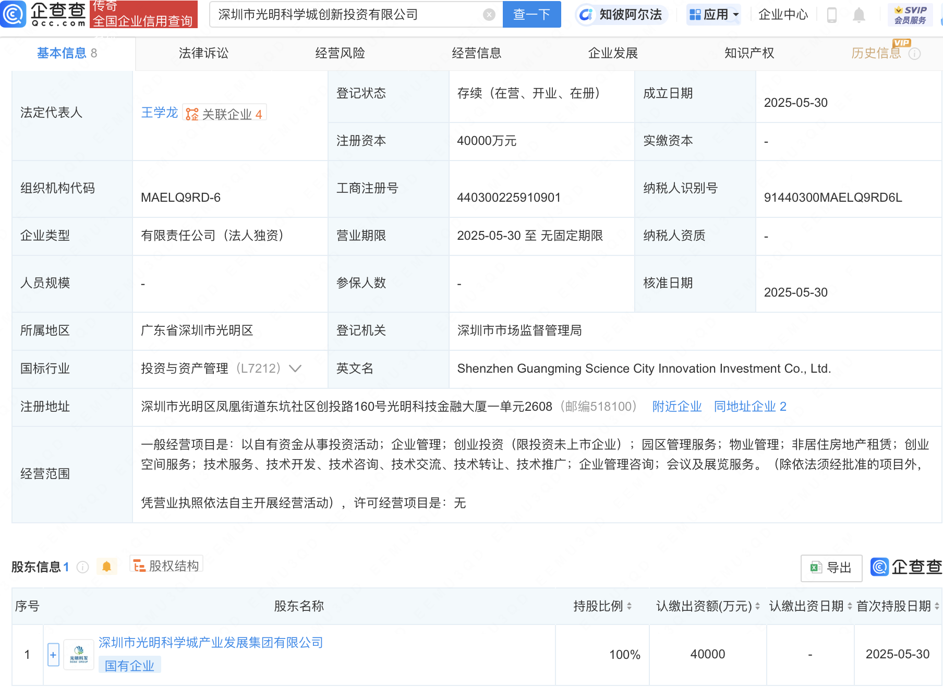Click the info icon beside 历史信息
The height and width of the screenshot is (687, 943).
915,54
